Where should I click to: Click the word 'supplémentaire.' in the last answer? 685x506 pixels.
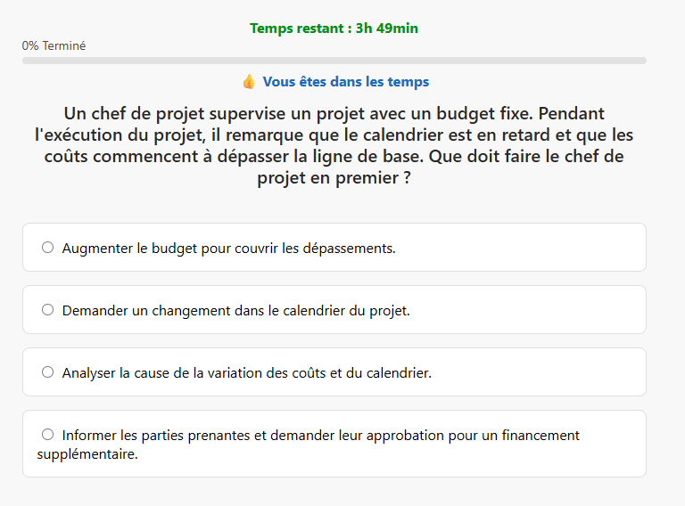[x=87, y=454]
